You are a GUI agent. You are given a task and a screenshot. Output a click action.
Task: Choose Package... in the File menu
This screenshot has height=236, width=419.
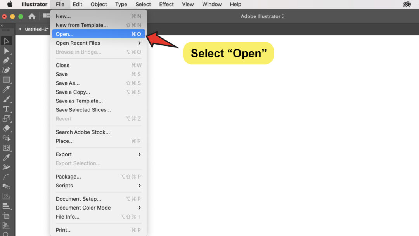[98, 177]
